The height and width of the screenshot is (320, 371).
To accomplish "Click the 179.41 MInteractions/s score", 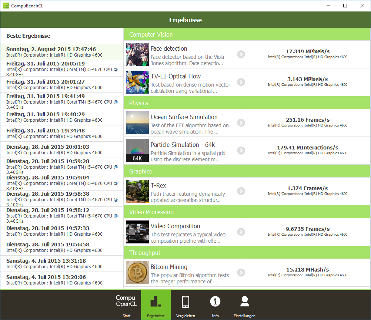I will pos(308,148).
